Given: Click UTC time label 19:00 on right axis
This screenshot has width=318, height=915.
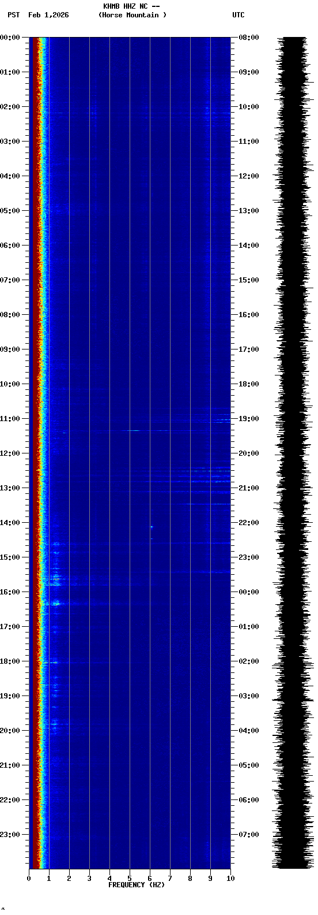Looking at the screenshot, I should [249, 419].
